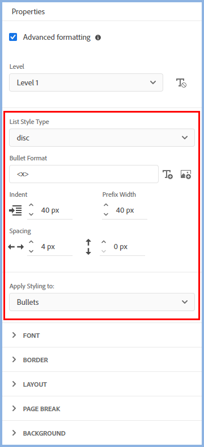Open the Apply Styling to Bullets dropdown
This screenshot has width=204, height=447.
click(102, 302)
